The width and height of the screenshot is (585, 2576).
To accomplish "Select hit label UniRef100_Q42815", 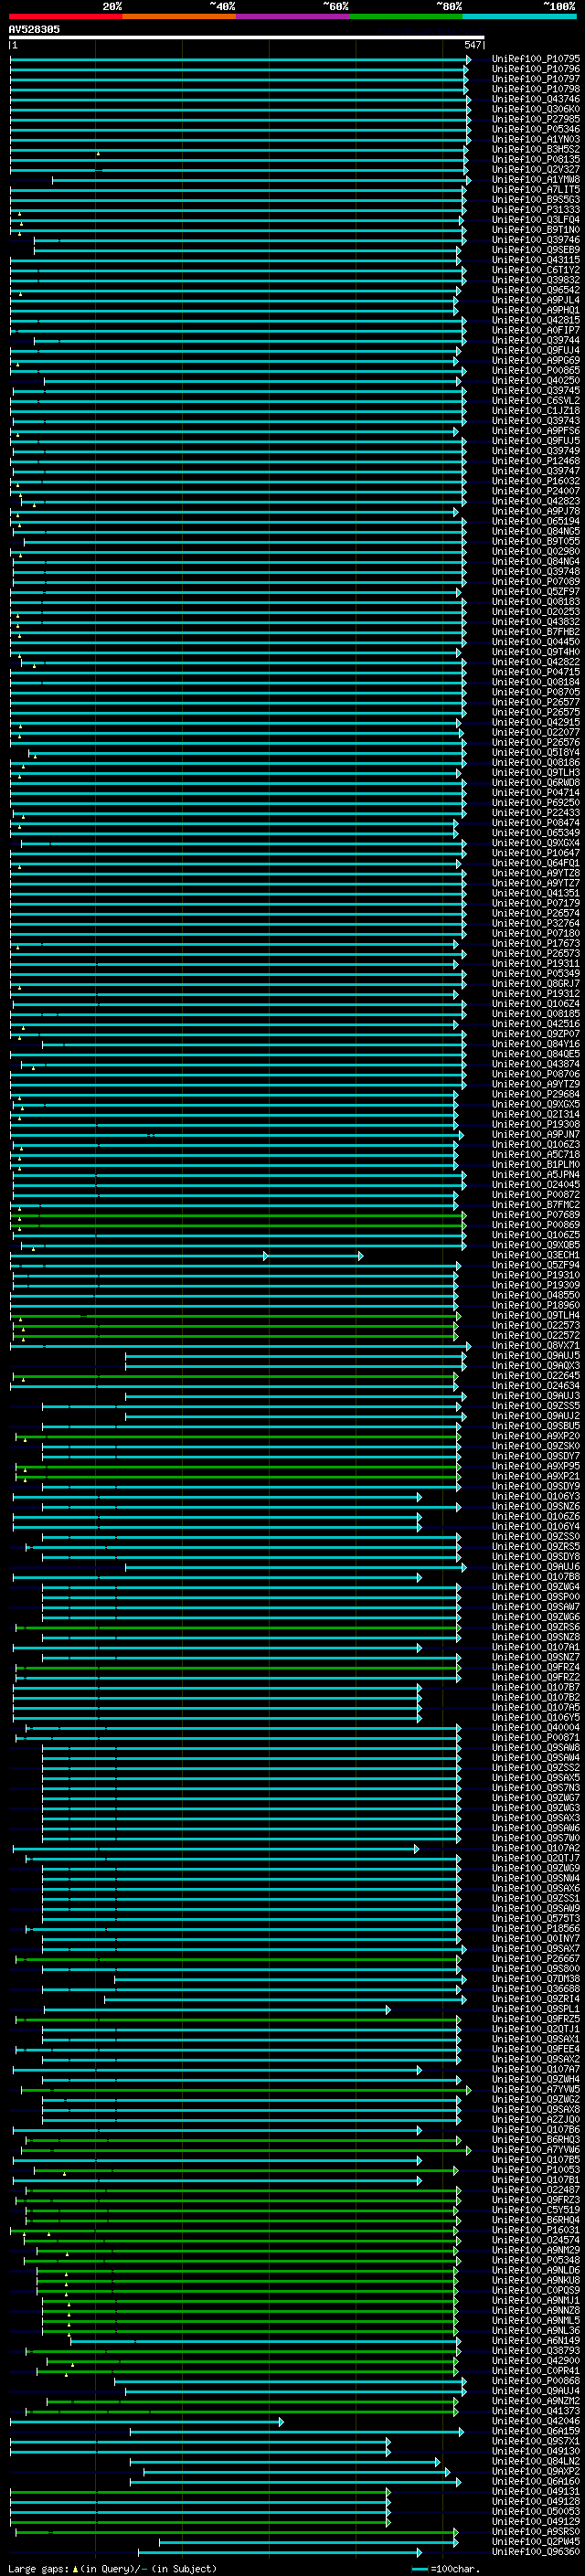I will 536,320.
